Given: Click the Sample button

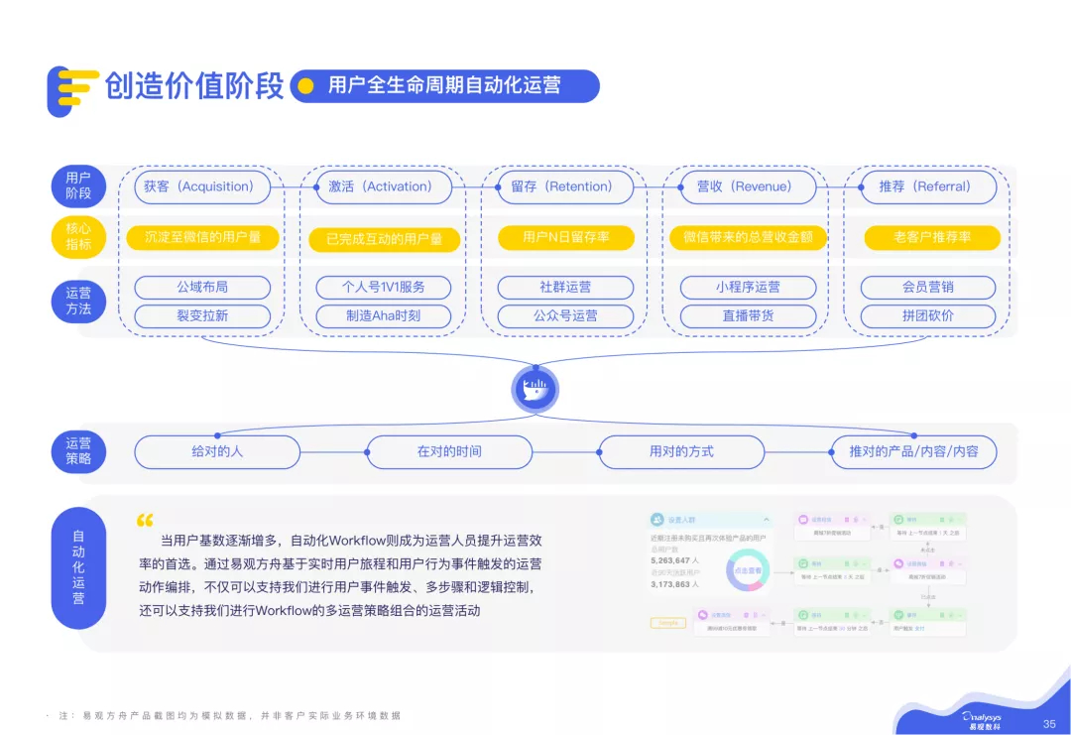Looking at the screenshot, I should [667, 622].
